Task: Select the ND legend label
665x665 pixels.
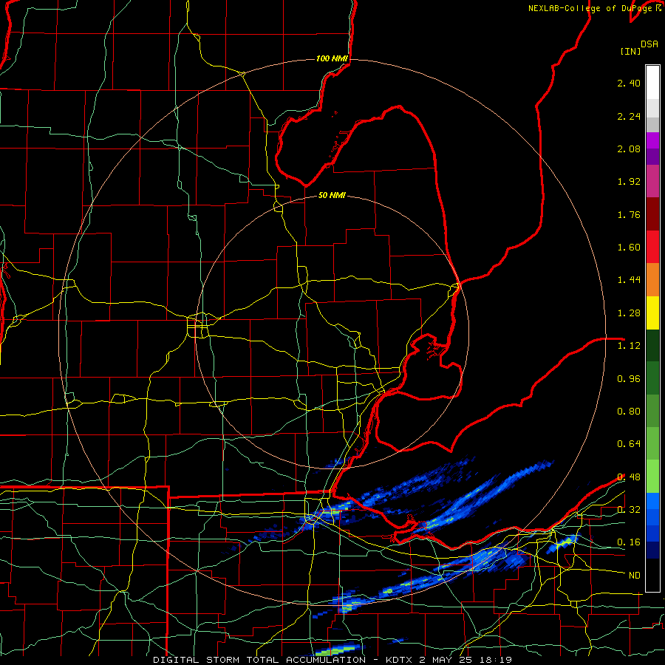Action: coord(634,576)
